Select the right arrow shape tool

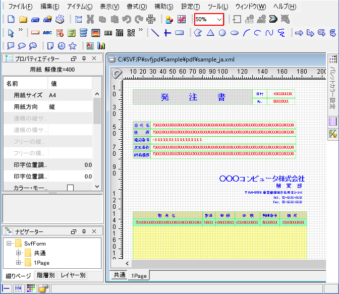point(299,33)
